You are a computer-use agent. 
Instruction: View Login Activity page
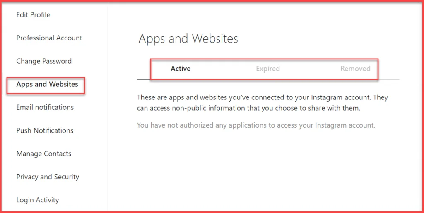click(38, 200)
